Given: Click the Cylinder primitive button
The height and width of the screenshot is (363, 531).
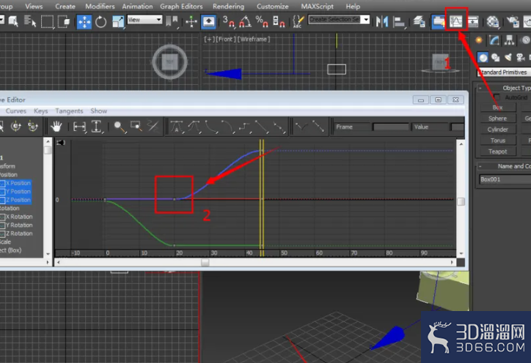Looking at the screenshot, I should (x=498, y=130).
